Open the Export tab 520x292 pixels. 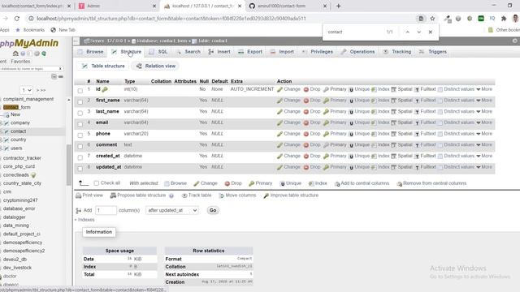pyautogui.click(x=250, y=52)
